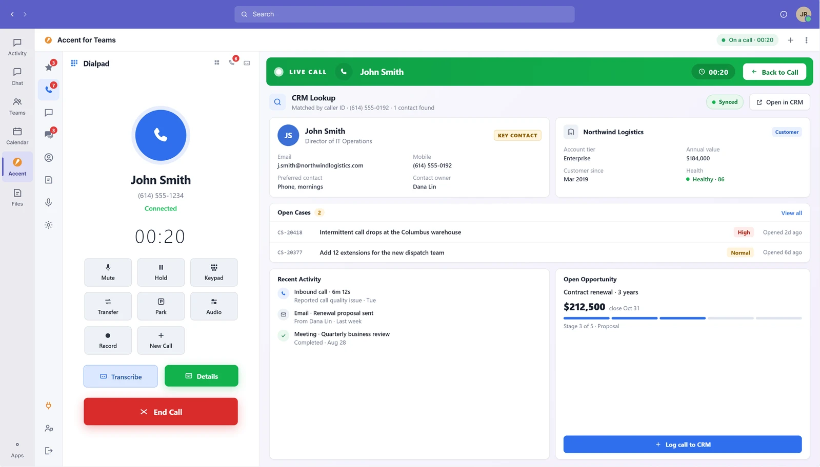Click the CRM Lookup search icon
The width and height of the screenshot is (820, 467).
tap(277, 102)
